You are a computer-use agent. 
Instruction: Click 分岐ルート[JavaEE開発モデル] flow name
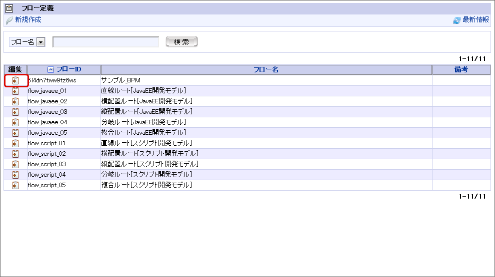(143, 122)
